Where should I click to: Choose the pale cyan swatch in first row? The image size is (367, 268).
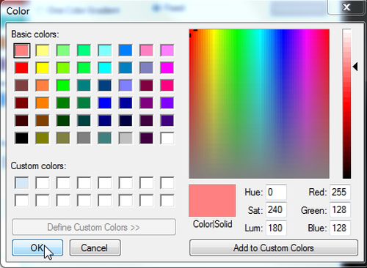tap(105, 51)
